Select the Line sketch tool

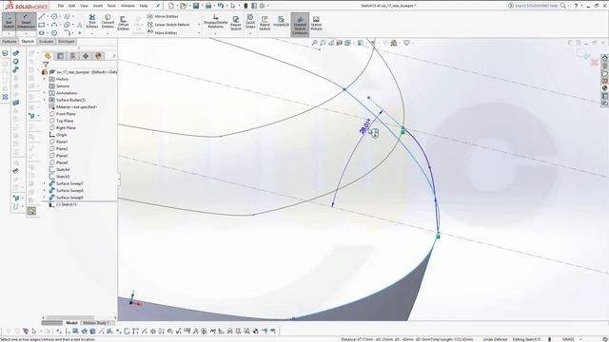tap(42, 16)
